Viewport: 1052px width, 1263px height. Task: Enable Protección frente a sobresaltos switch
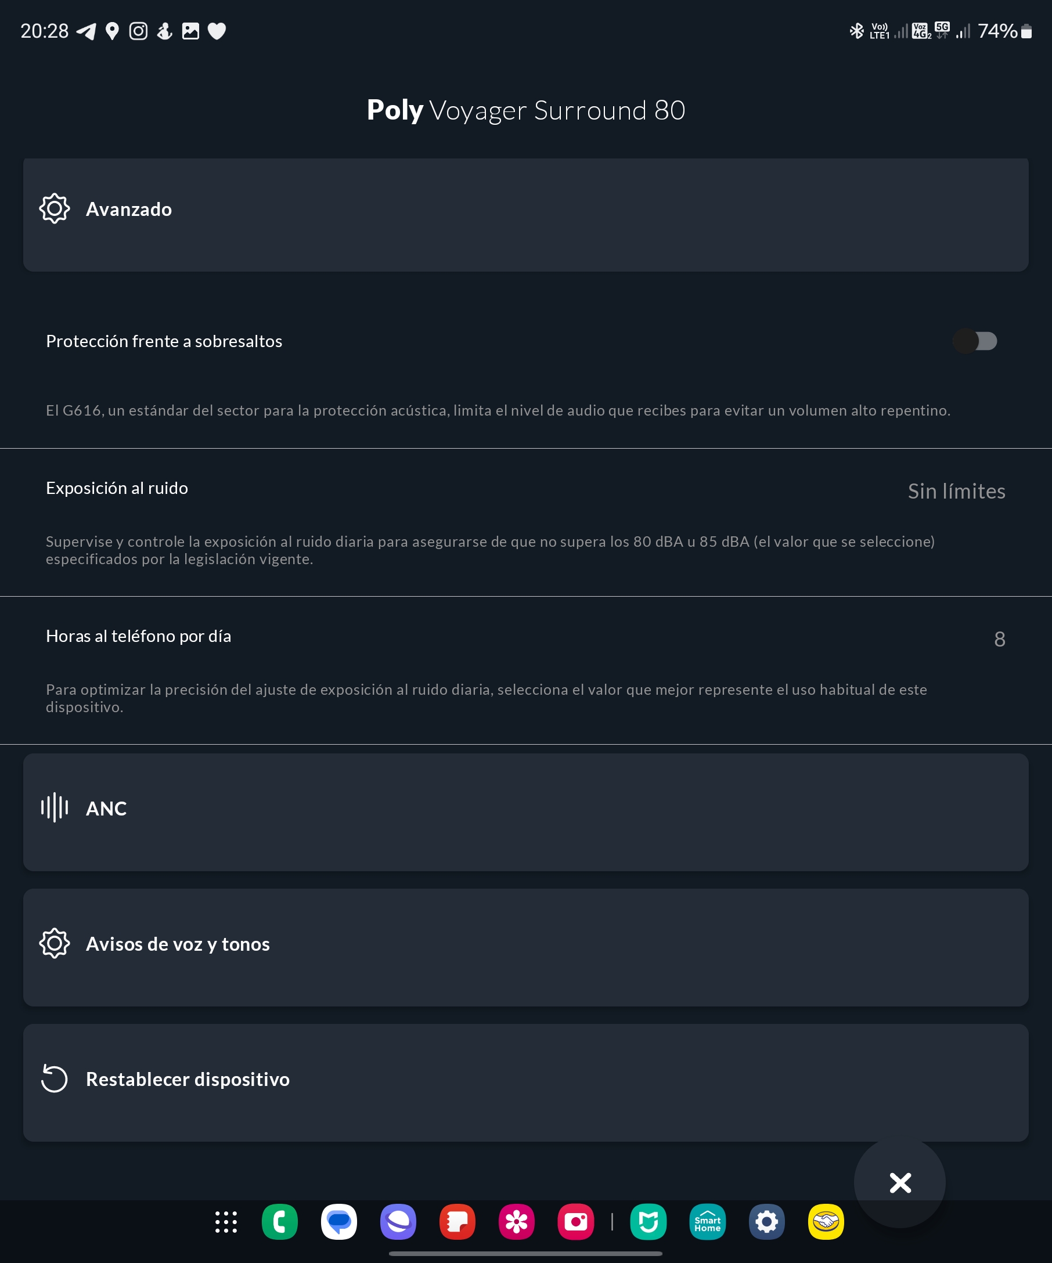pos(975,341)
